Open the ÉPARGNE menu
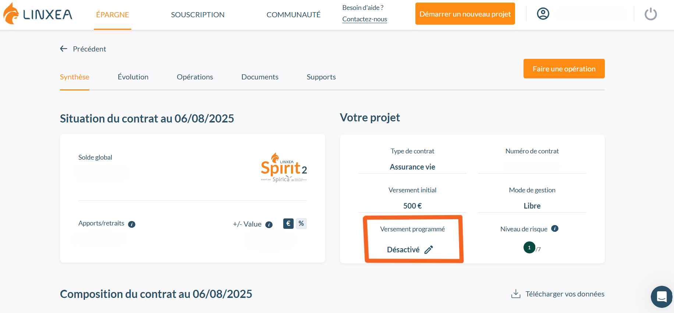 113,15
